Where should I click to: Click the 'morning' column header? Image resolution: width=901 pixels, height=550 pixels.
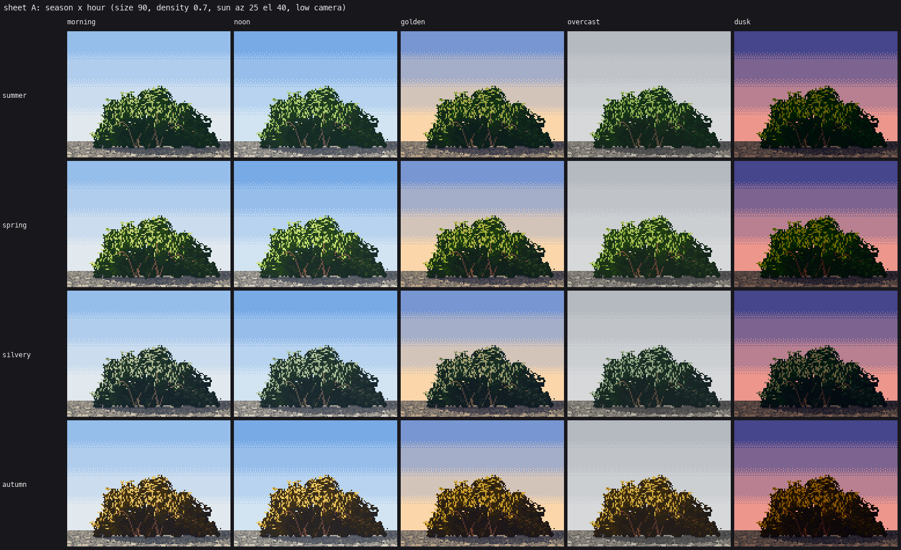[81, 22]
